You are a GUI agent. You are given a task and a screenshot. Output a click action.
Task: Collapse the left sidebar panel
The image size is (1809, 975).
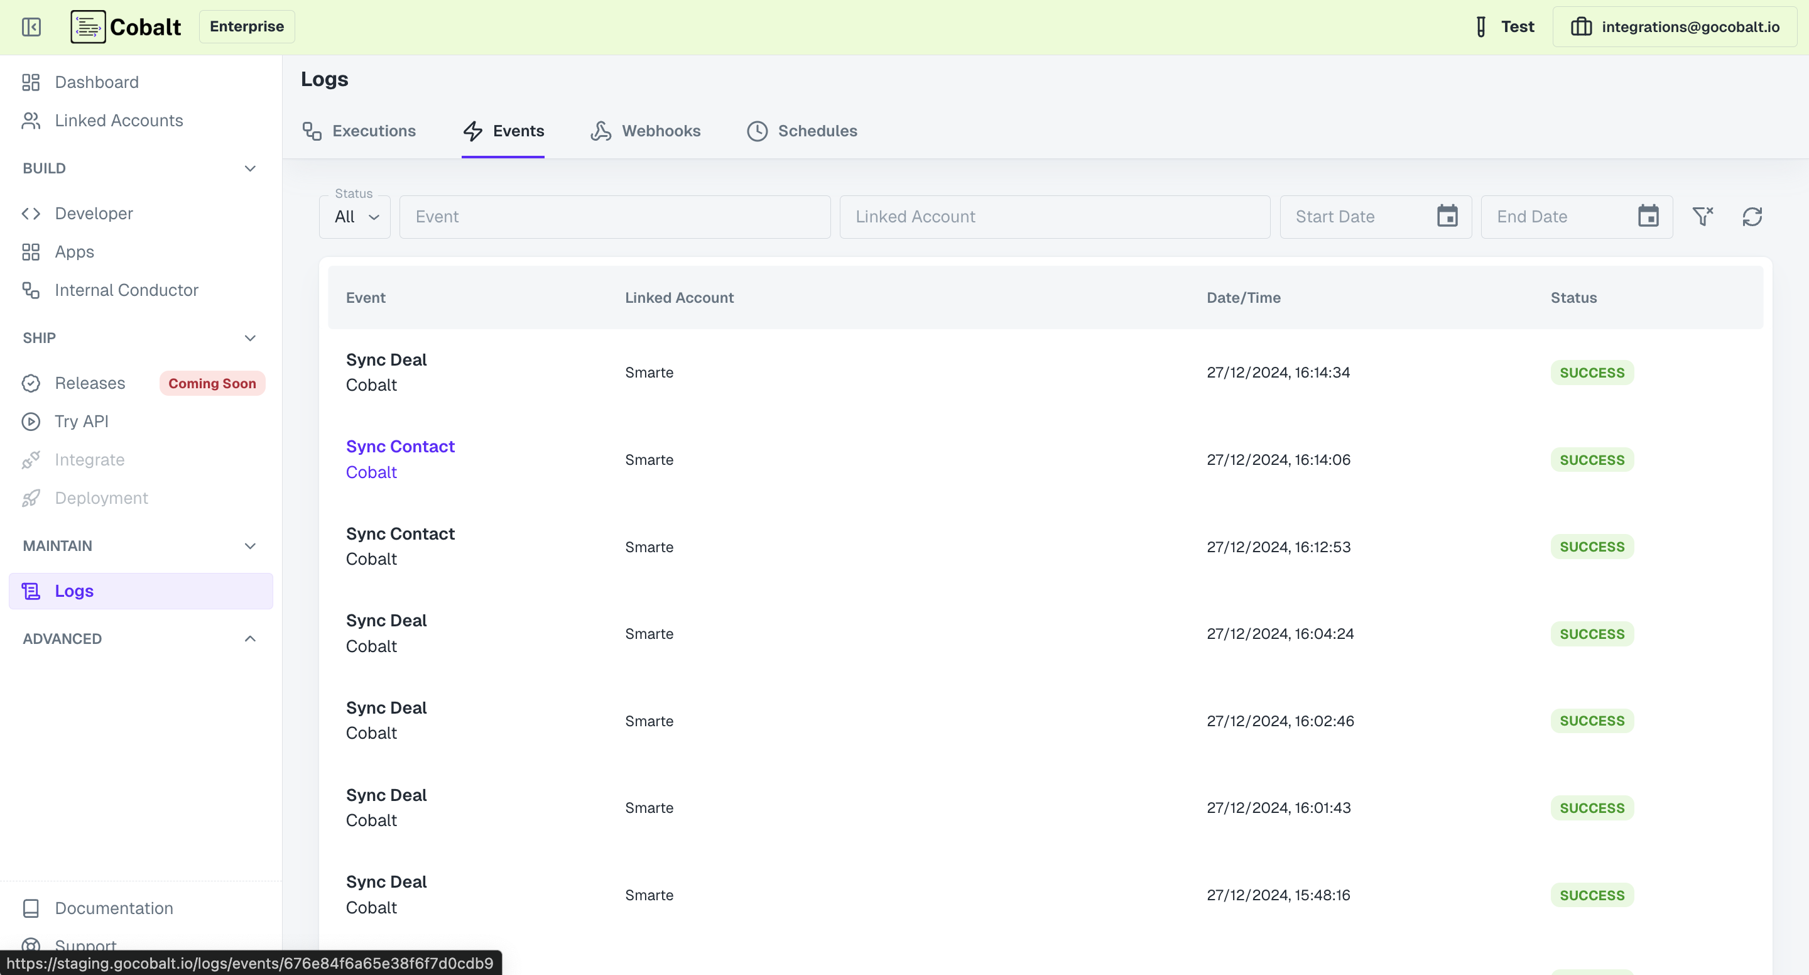[31, 26]
